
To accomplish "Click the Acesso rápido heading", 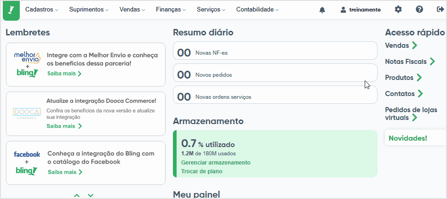I will pos(415,33).
